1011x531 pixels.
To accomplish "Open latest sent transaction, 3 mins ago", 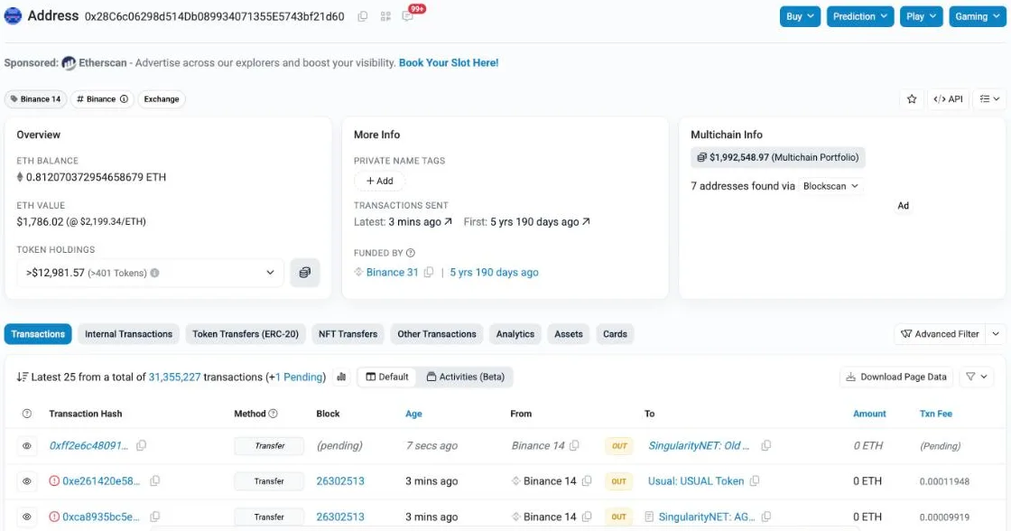I will click(x=420, y=221).
